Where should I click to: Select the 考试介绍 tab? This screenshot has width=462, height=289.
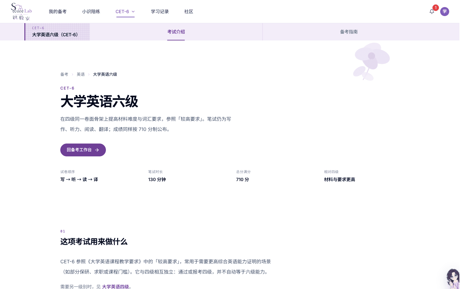pos(176,32)
